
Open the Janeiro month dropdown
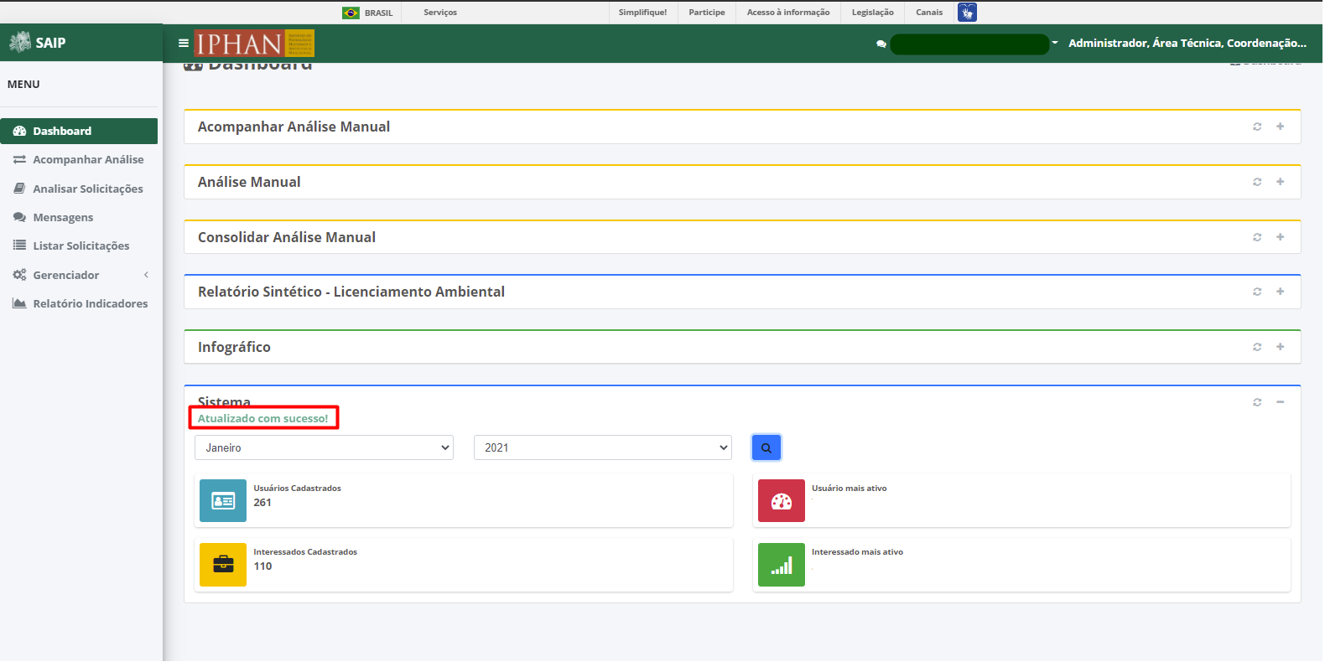pyautogui.click(x=325, y=448)
